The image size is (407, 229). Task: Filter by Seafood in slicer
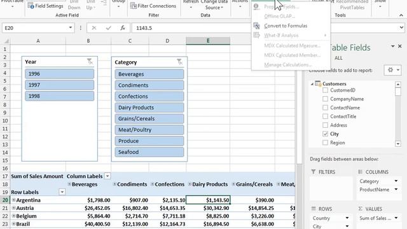pyautogui.click(x=149, y=152)
